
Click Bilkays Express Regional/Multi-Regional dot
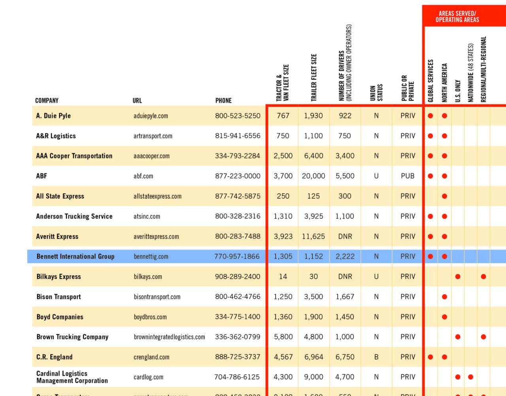tap(483, 276)
